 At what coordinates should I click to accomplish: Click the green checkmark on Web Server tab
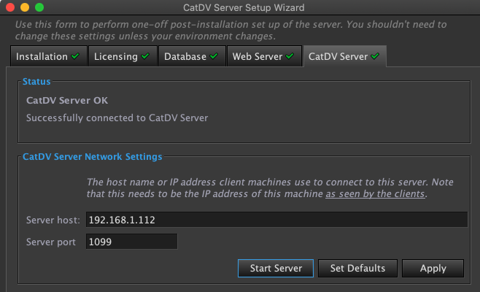tap(290, 56)
